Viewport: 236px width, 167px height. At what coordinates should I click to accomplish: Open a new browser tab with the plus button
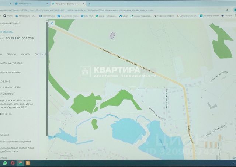[x=89, y=4]
